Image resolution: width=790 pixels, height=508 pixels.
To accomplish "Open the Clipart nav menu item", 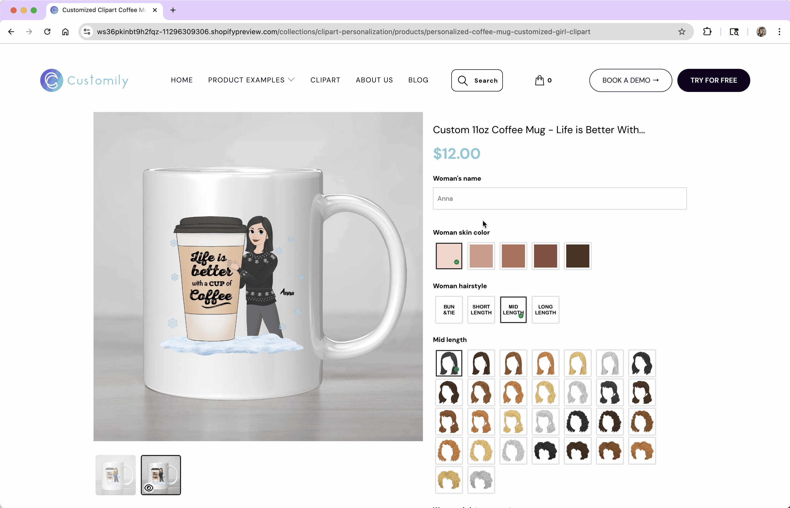I will click(325, 80).
